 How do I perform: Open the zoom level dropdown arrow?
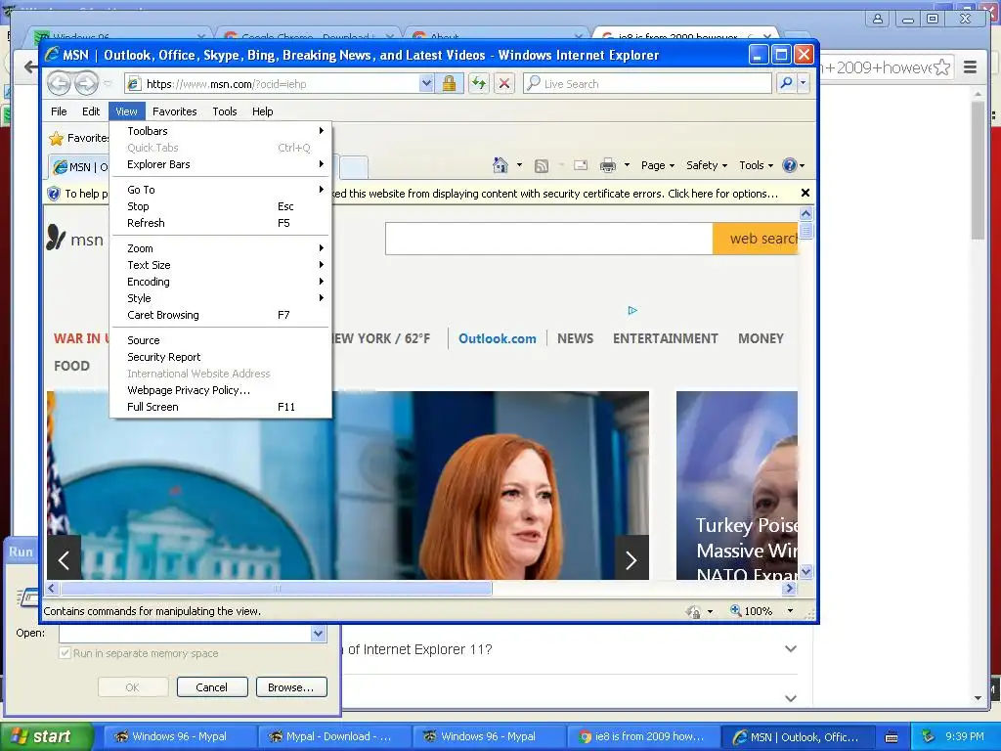pyautogui.click(x=790, y=611)
